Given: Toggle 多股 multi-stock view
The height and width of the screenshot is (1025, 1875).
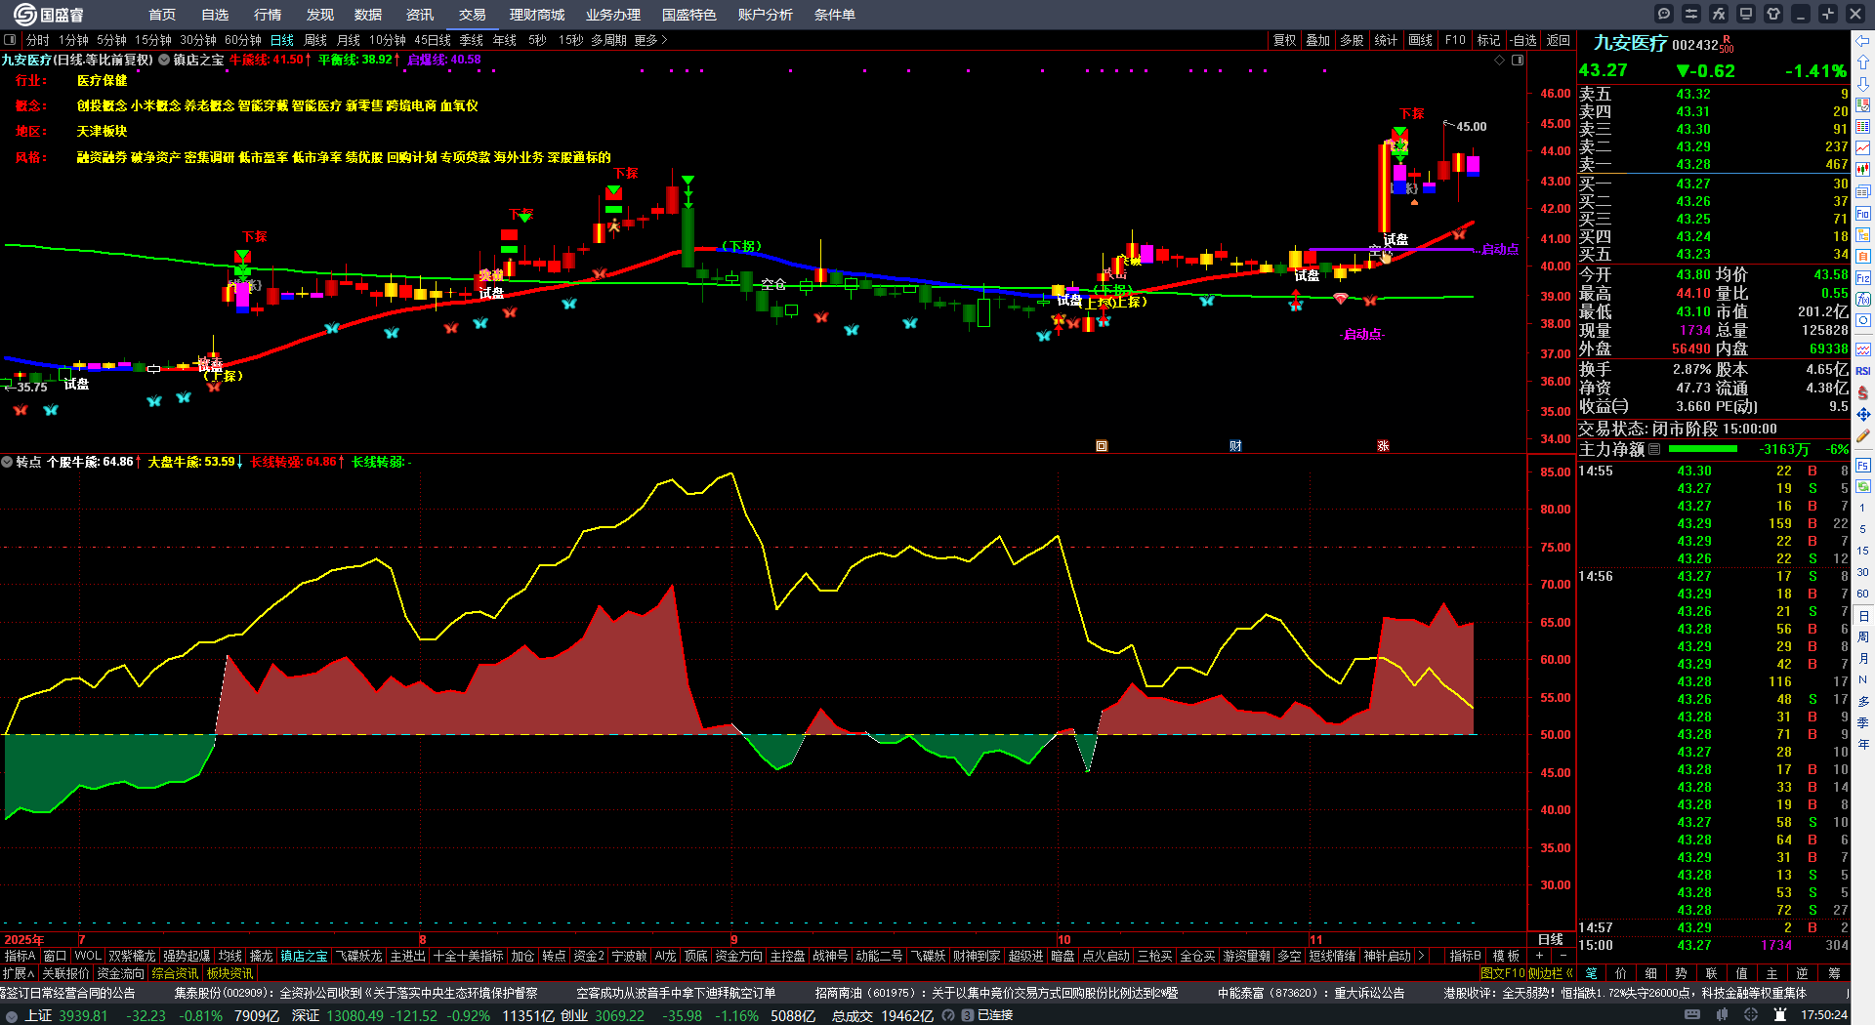Looking at the screenshot, I should 1352,40.
